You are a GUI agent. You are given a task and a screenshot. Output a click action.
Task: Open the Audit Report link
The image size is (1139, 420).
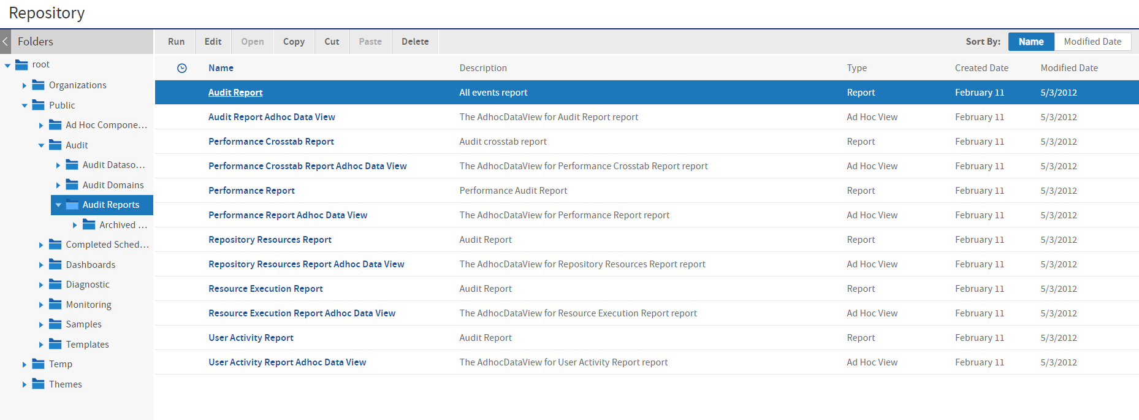tap(235, 93)
